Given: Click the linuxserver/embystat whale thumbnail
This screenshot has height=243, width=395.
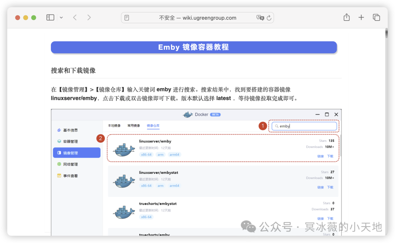Looking at the screenshot, I should coord(124,181).
